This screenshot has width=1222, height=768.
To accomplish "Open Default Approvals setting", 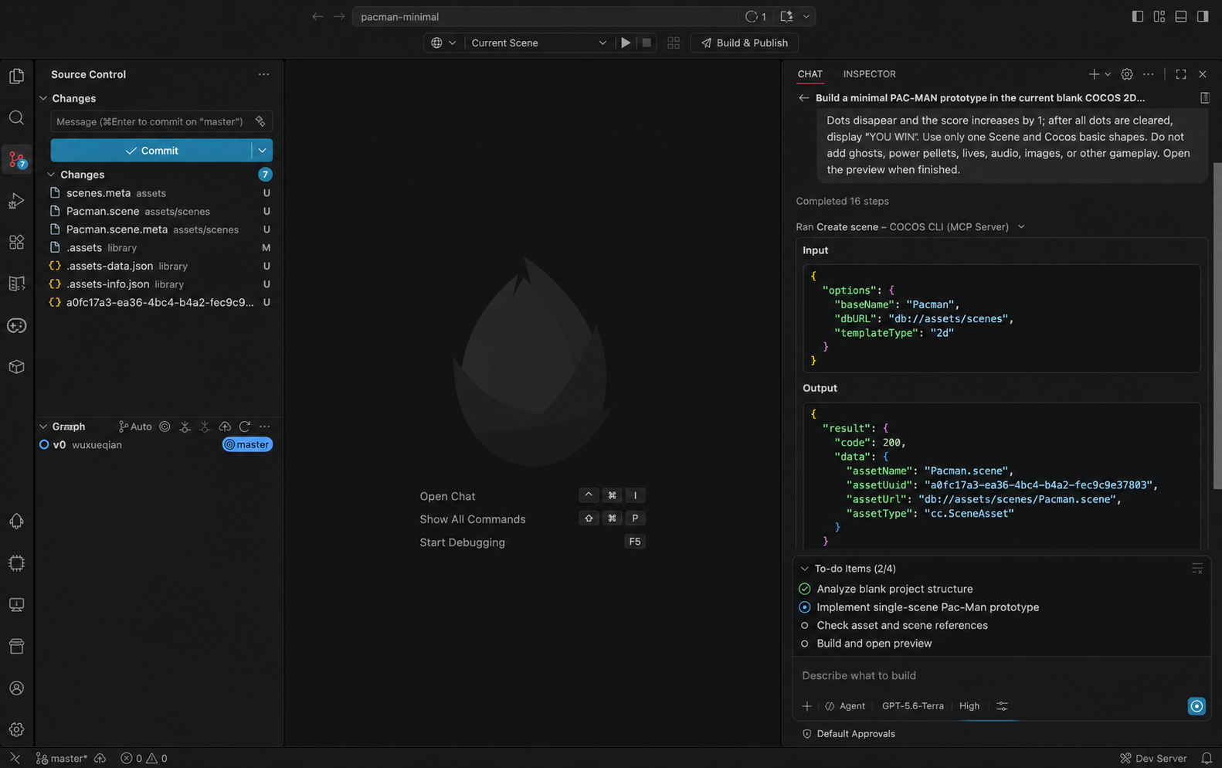I will [x=848, y=734].
